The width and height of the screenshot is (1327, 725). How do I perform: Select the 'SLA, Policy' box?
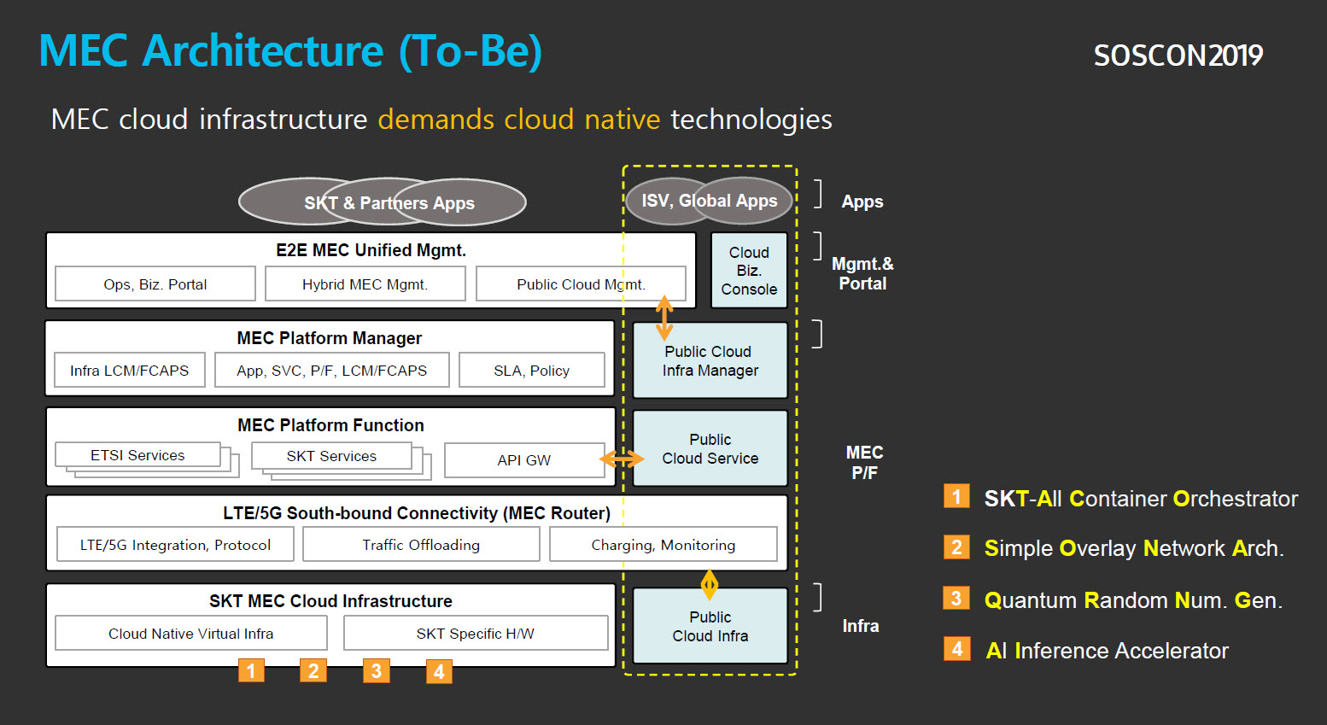pos(532,371)
